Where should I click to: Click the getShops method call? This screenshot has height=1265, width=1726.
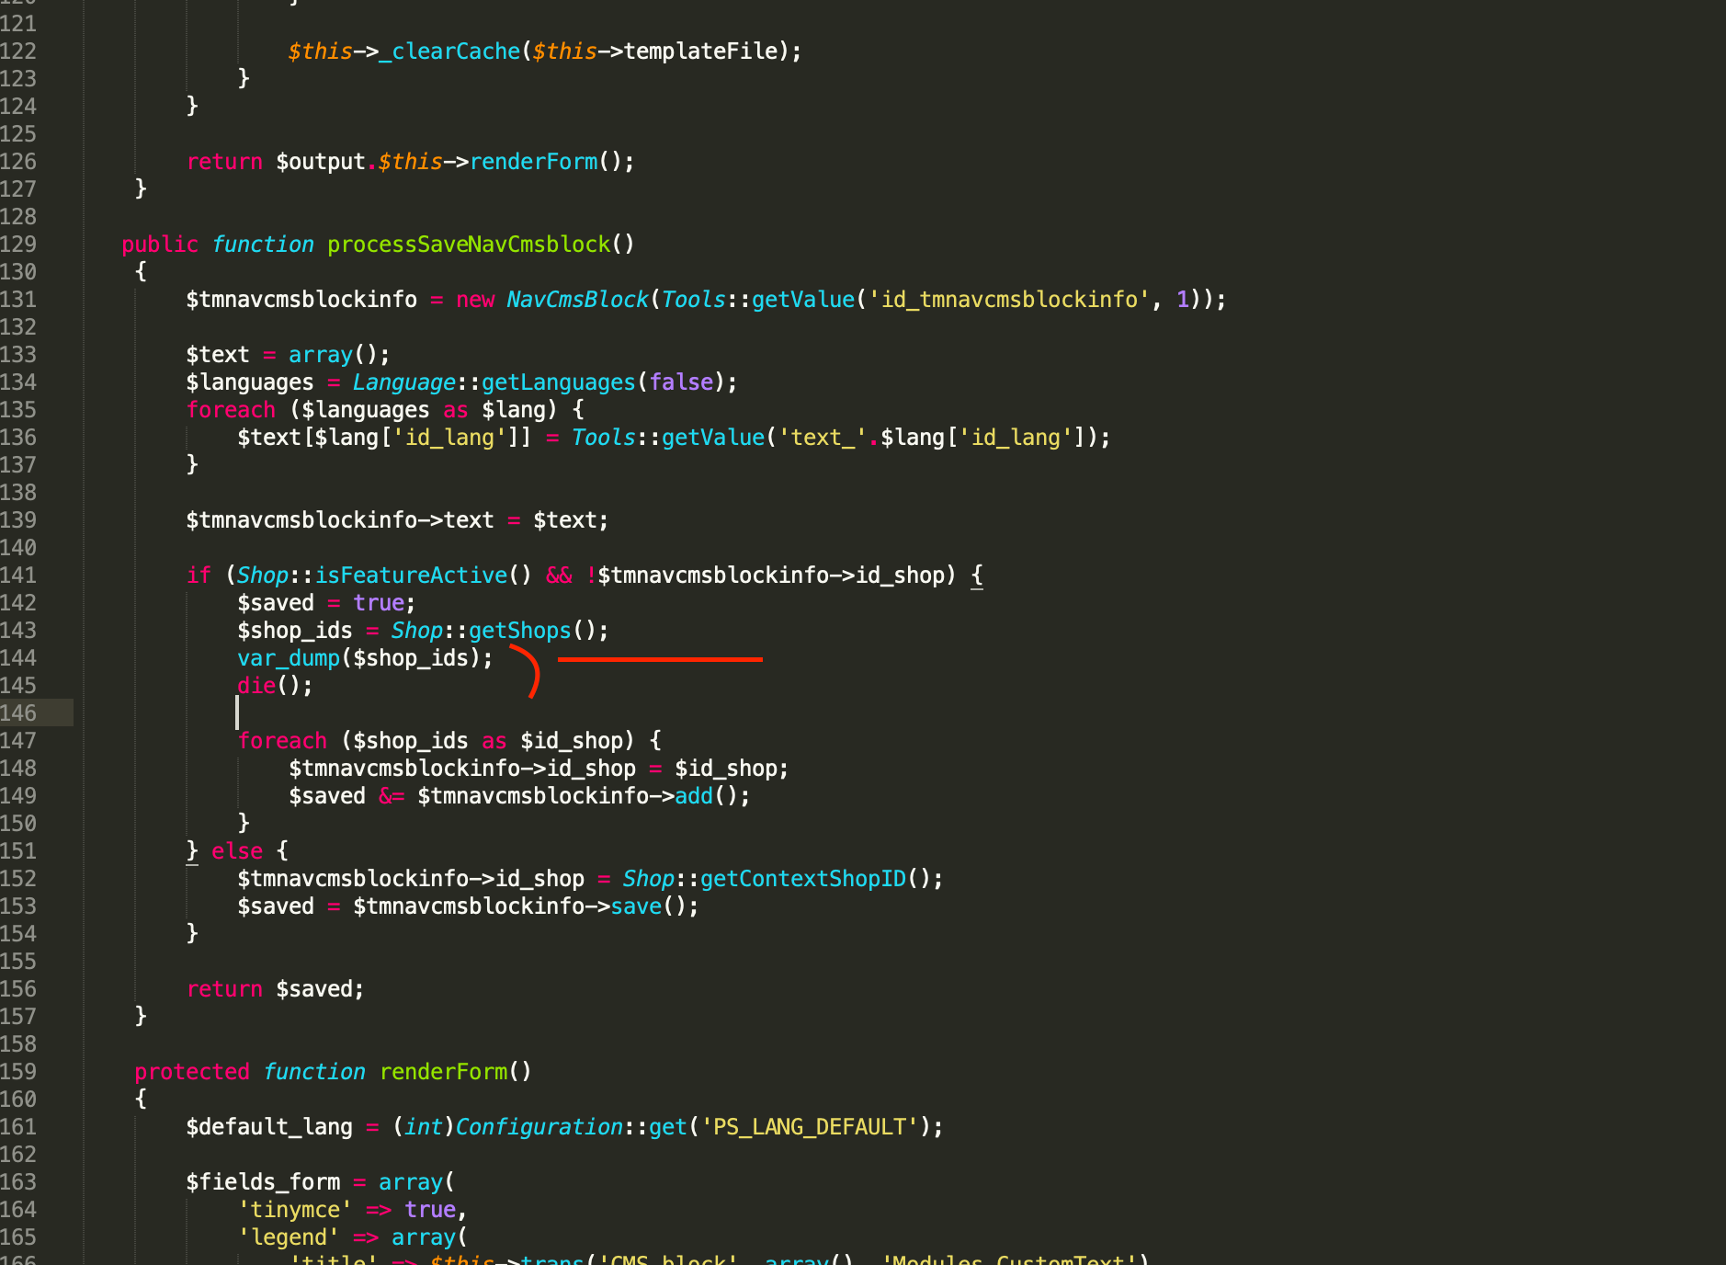520,631
